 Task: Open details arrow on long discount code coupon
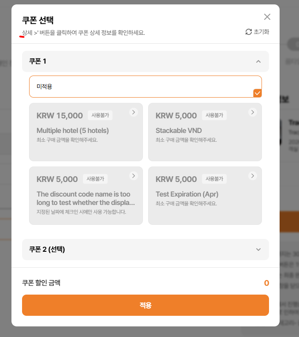(x=133, y=176)
